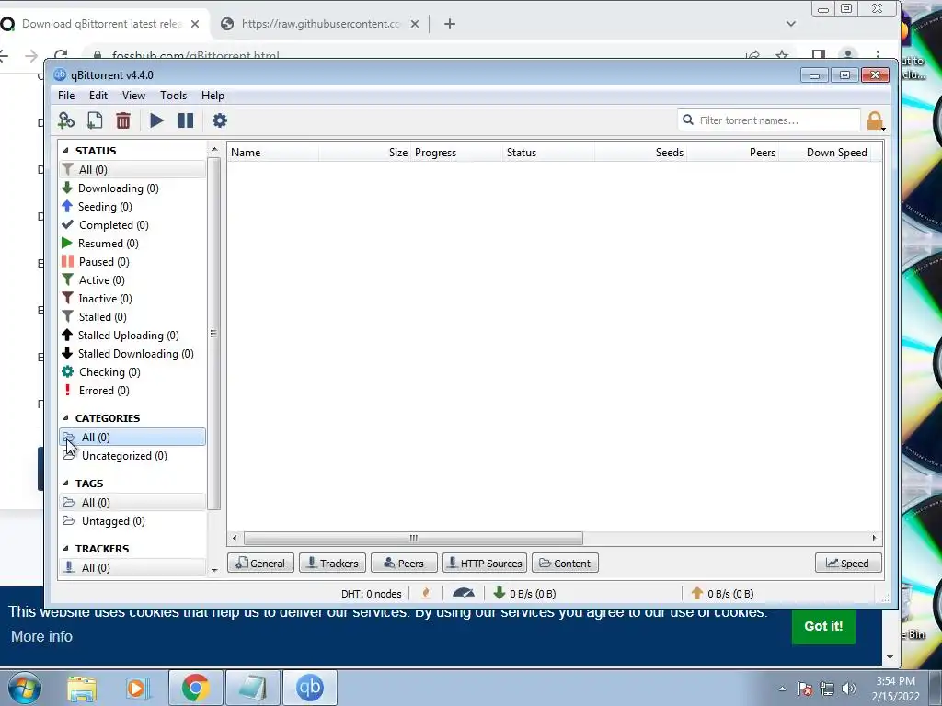Click the Pause toolbar icon

point(186,120)
